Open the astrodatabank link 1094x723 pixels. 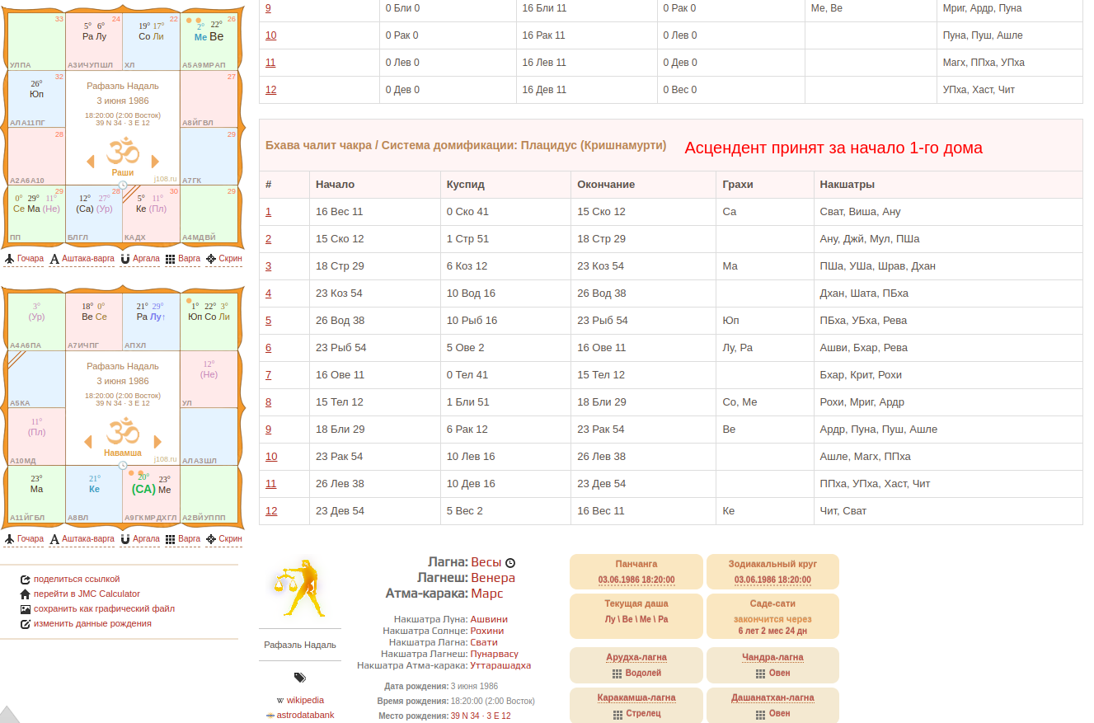coord(305,716)
